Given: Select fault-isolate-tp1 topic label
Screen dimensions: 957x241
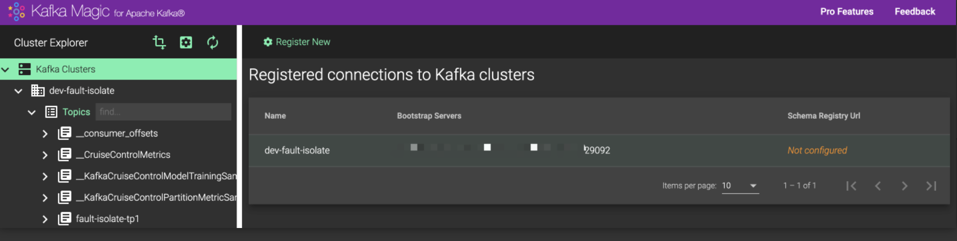Looking at the screenshot, I should [107, 218].
